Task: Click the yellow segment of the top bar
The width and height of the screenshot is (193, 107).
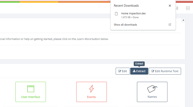Action: coord(39,2)
